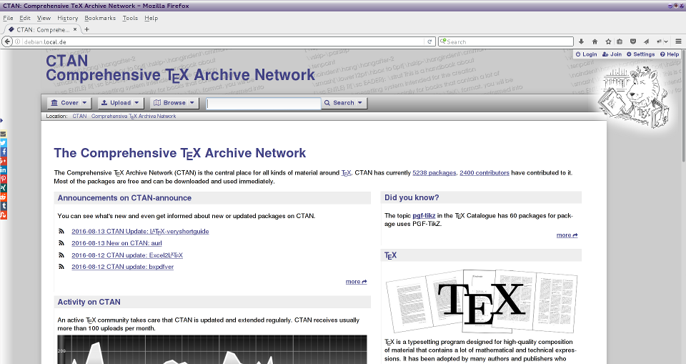Image resolution: width=686 pixels, height=364 pixels.
Task: Click the Firefox Search box
Action: (x=506, y=41)
